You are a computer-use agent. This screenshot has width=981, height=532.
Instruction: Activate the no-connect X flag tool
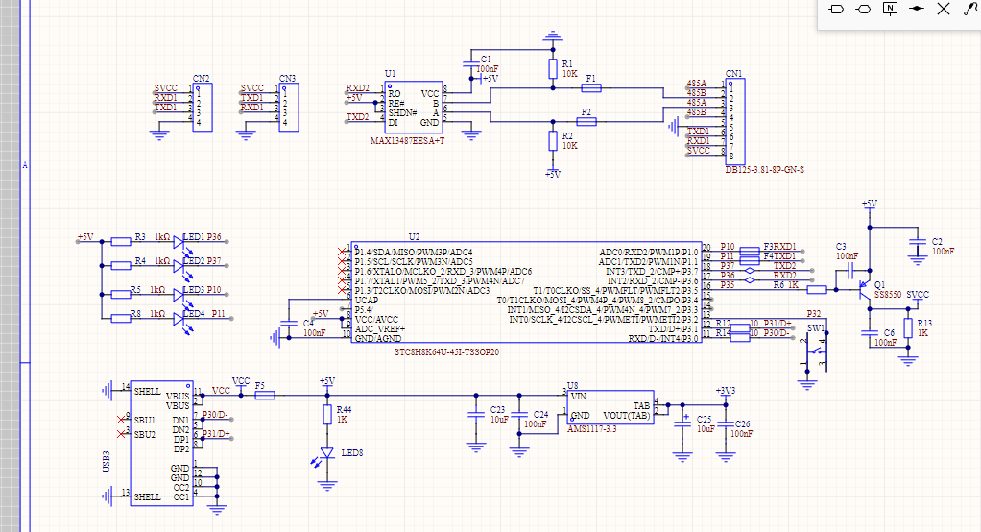pyautogui.click(x=944, y=9)
